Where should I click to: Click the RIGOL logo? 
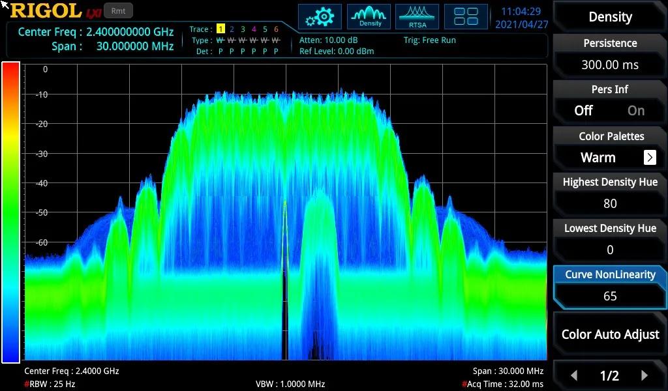pyautogui.click(x=46, y=11)
